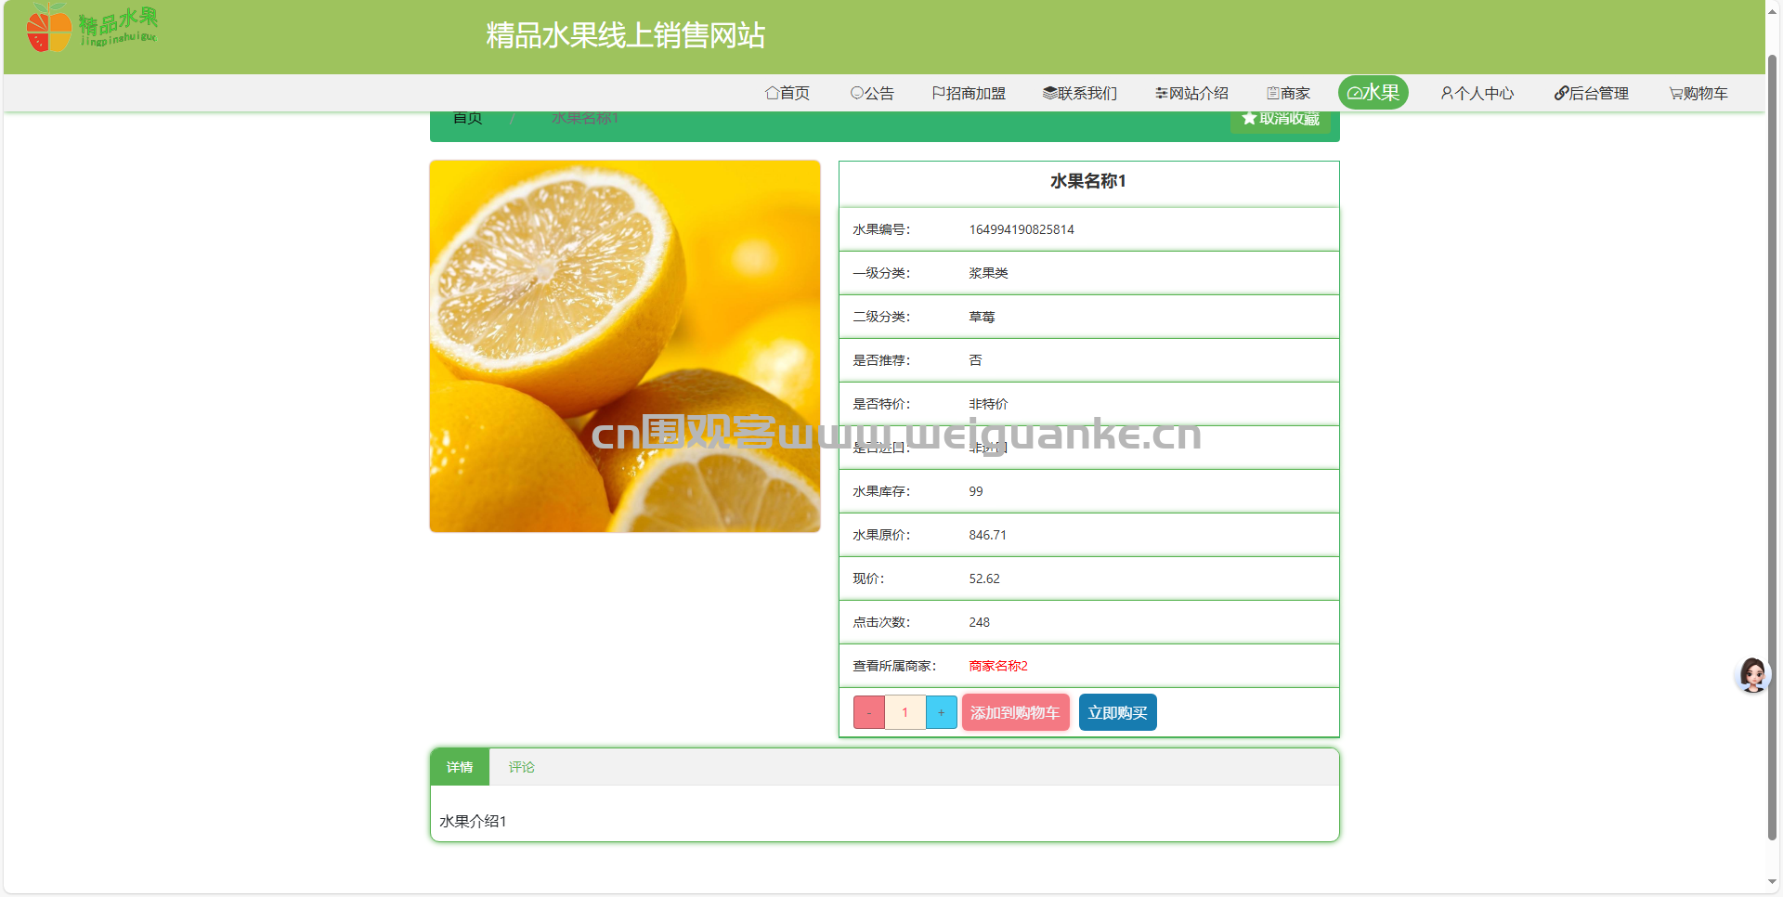Open 联系我们 contact page
Image resolution: width=1783 pixels, height=897 pixels.
click(1079, 93)
